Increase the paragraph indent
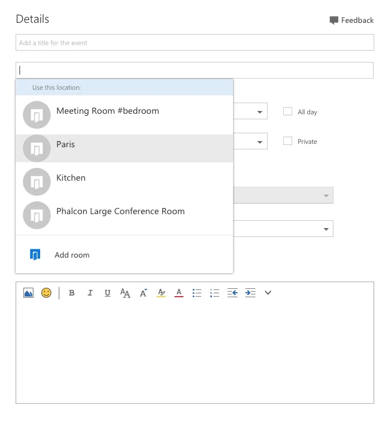 coord(250,293)
